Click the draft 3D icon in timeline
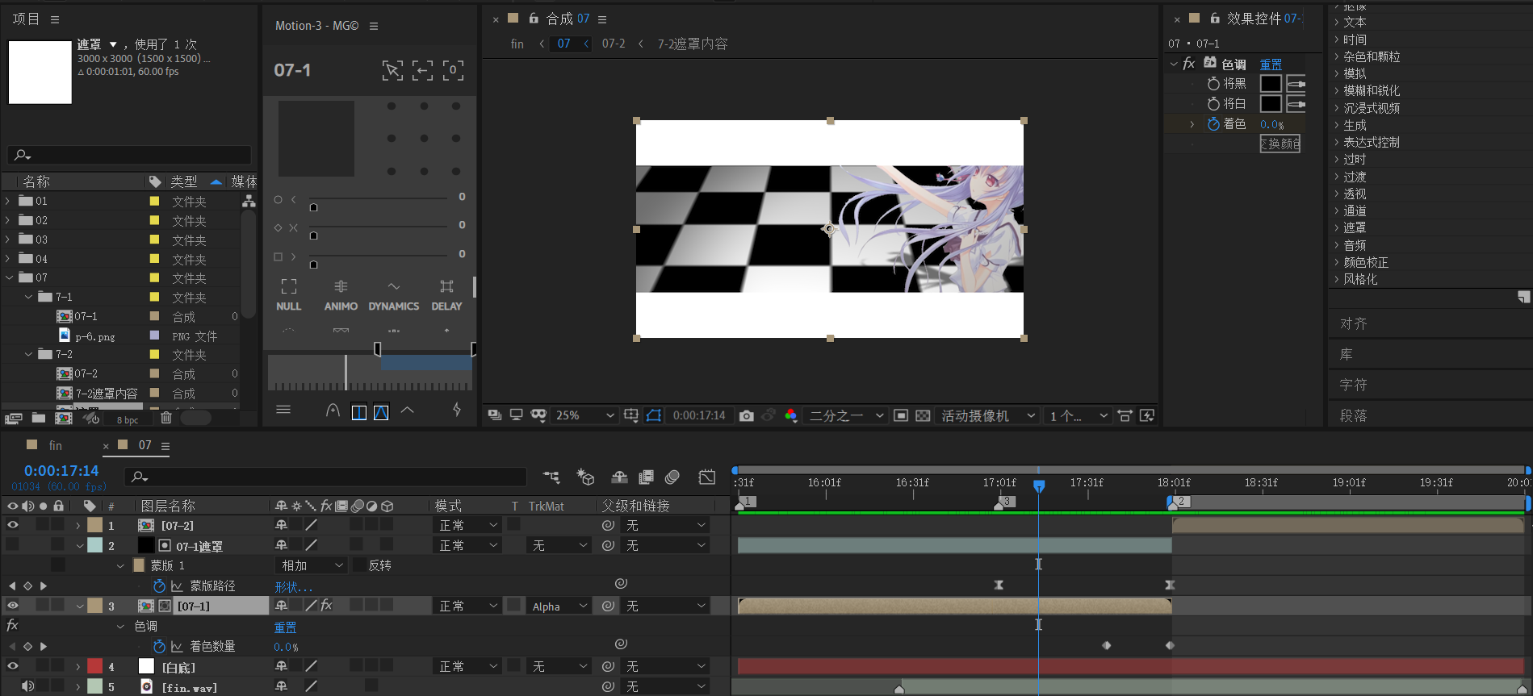This screenshot has width=1533, height=696. click(x=585, y=477)
